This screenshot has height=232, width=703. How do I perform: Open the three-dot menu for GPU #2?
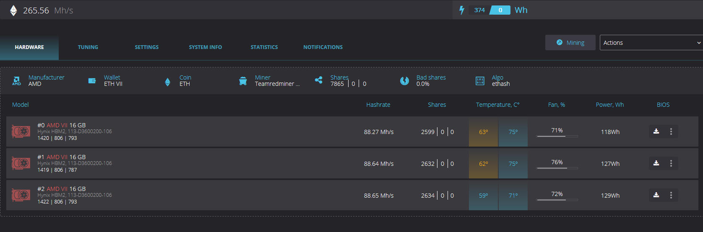pyautogui.click(x=671, y=195)
